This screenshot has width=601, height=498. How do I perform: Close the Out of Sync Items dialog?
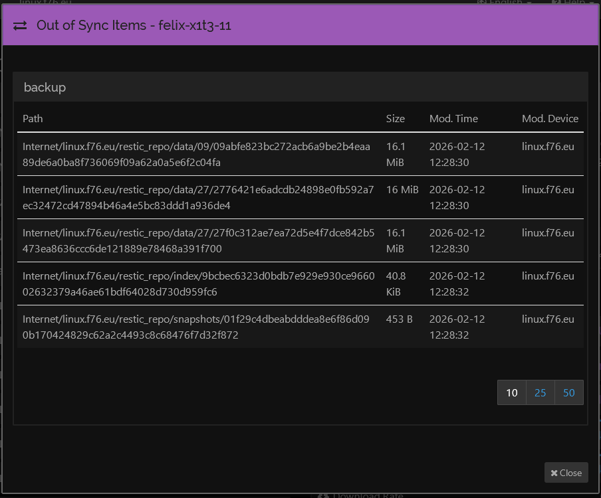pyautogui.click(x=566, y=473)
